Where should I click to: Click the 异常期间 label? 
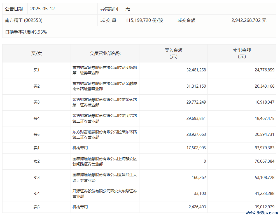click(109, 9)
